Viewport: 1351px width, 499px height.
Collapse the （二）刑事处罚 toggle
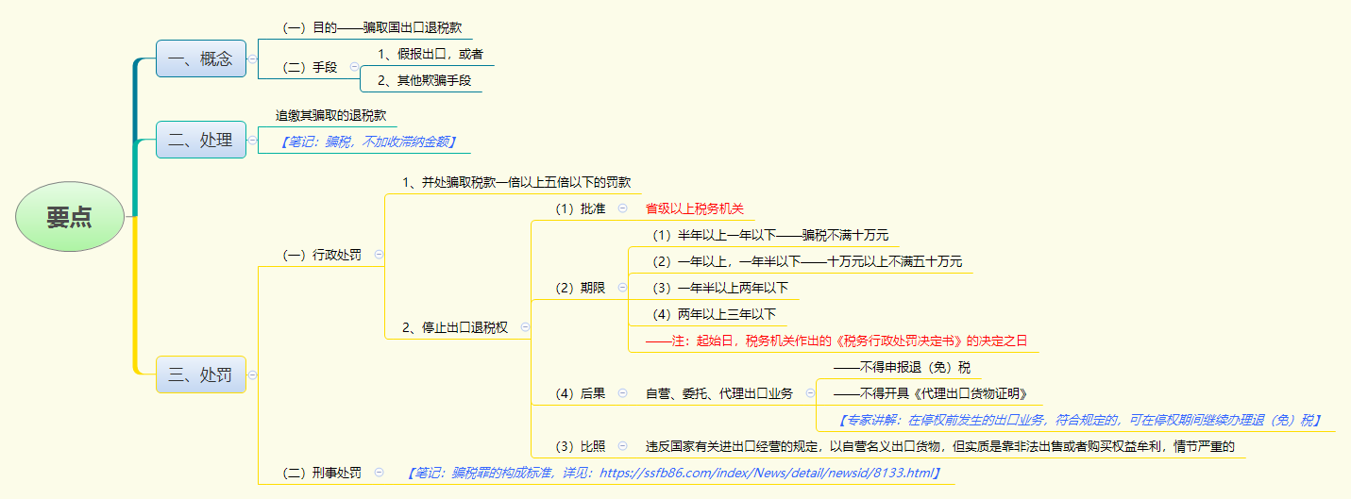coord(379,473)
